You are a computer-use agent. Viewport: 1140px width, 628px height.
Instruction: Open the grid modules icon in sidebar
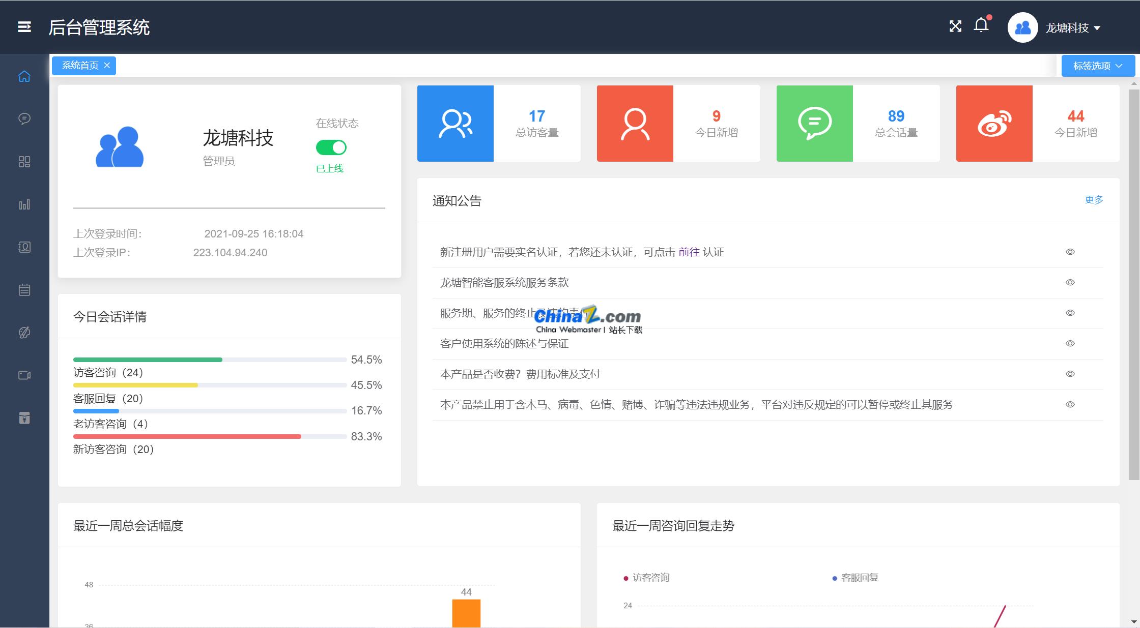tap(24, 162)
